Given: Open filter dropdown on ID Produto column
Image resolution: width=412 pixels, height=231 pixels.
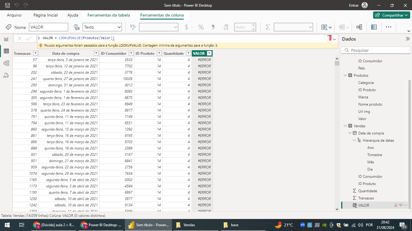Looking at the screenshot, I should 159,53.
